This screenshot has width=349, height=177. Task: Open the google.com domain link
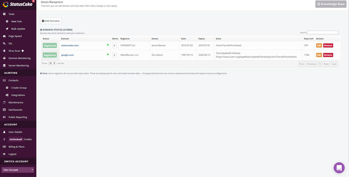(68, 55)
